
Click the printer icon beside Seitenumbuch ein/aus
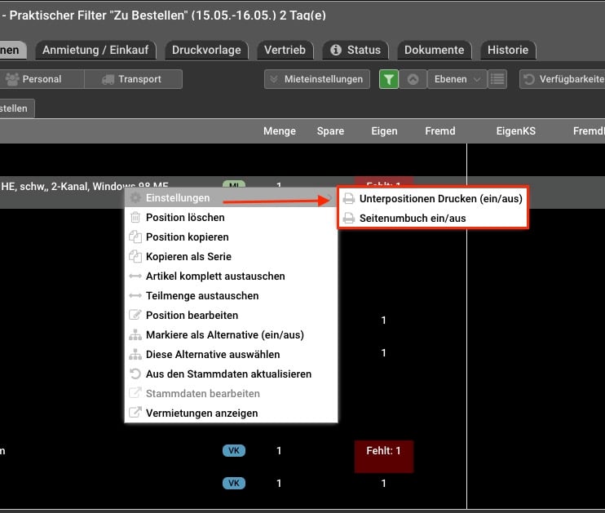349,219
